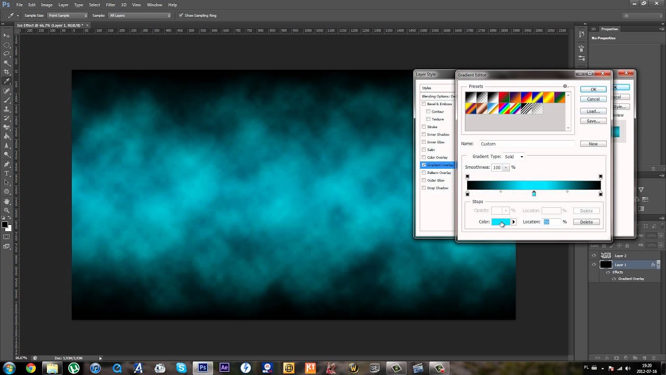The image size is (666, 375).
Task: Open the Filter menu
Action: tap(110, 5)
